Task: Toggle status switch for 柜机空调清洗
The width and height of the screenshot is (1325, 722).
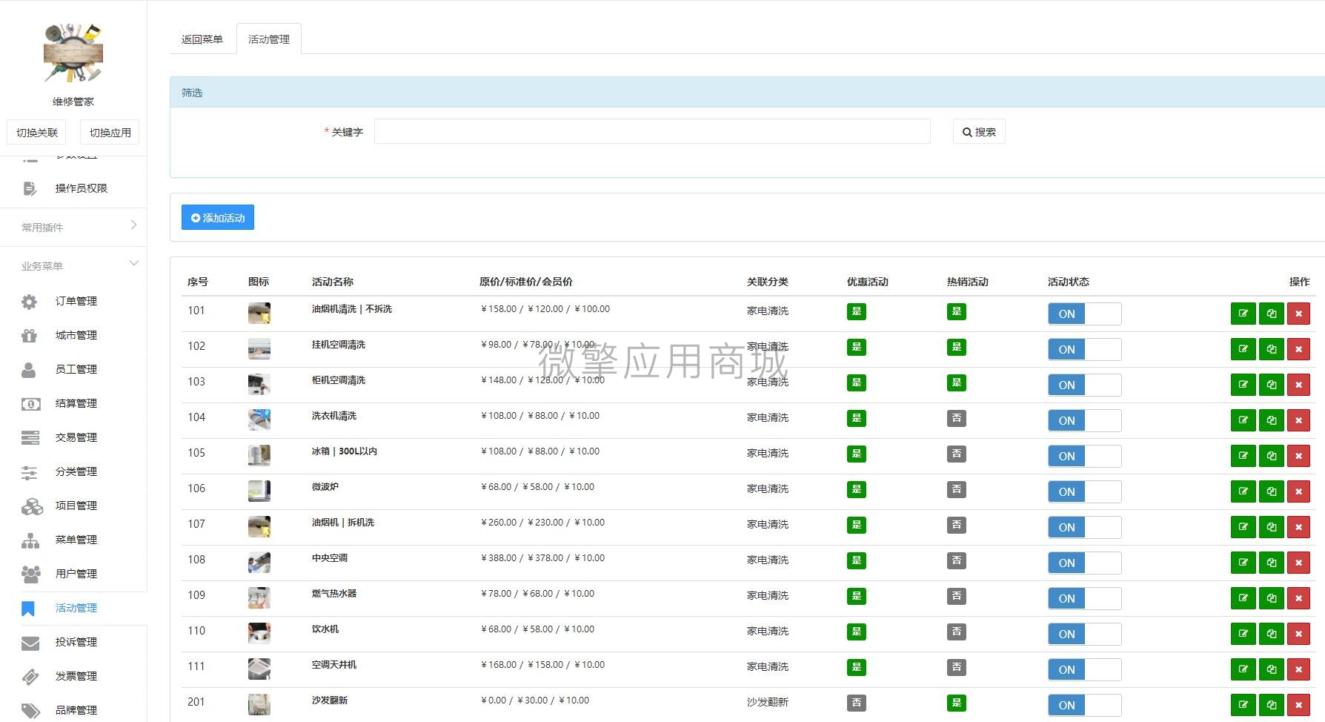Action: 1084,385
